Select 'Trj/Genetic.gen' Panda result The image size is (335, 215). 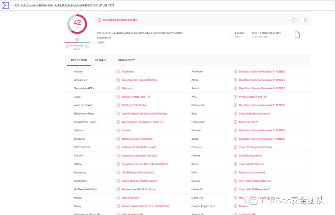[x=130, y=198]
